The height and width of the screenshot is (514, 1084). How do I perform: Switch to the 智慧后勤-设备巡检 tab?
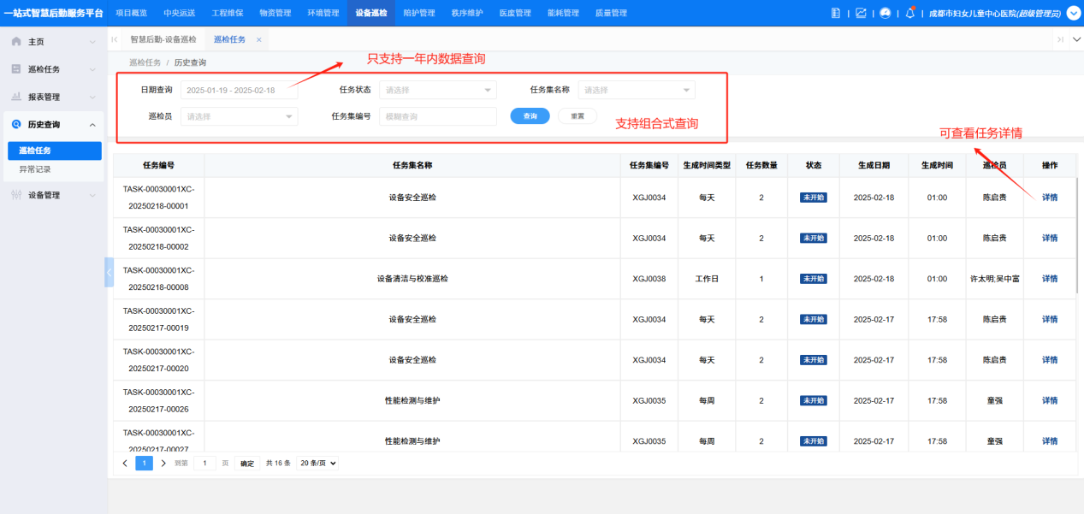(163, 40)
